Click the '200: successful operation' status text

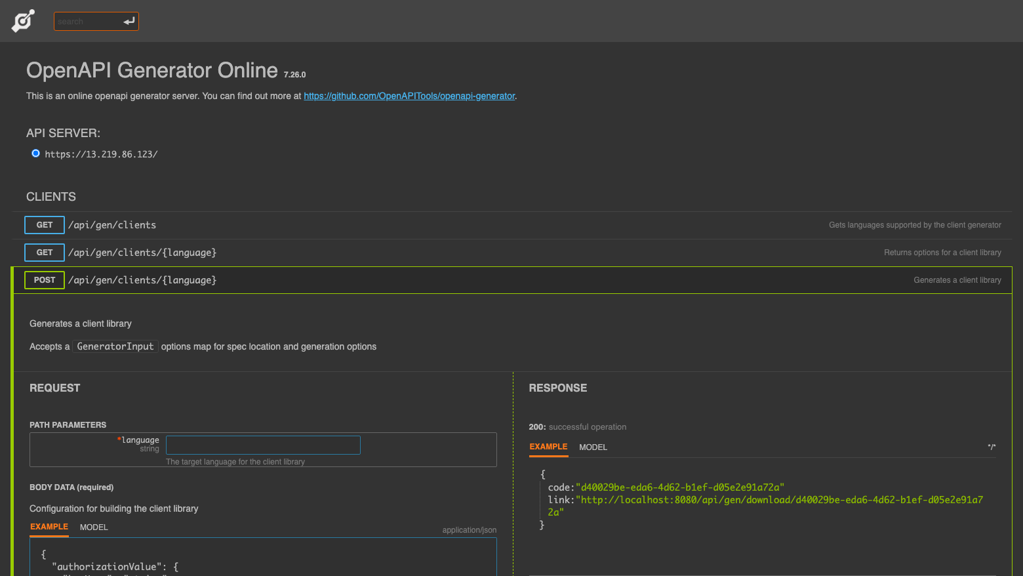578,427
